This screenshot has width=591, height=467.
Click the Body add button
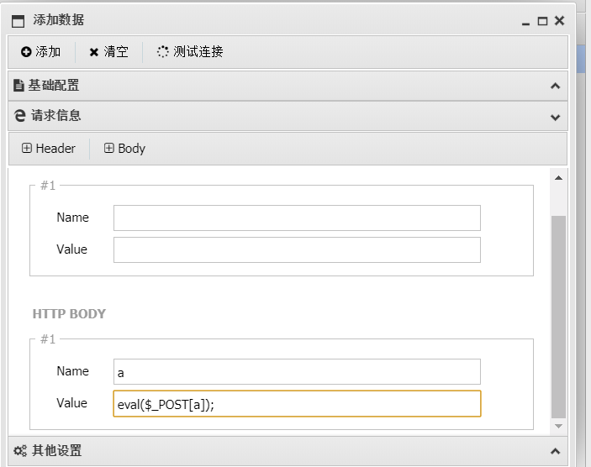pos(124,149)
